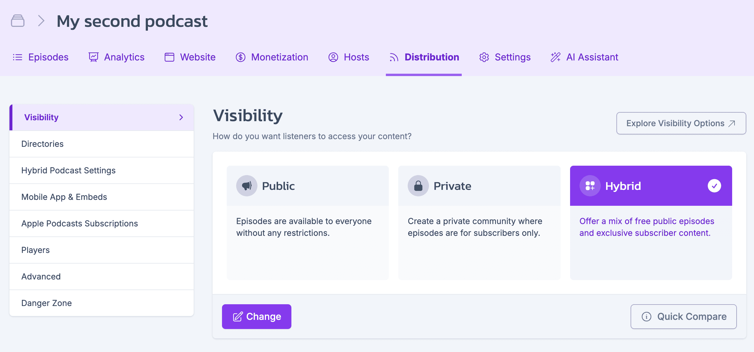Switch to the Hosts tab
Screen dimensions: 754x352
click(348, 57)
